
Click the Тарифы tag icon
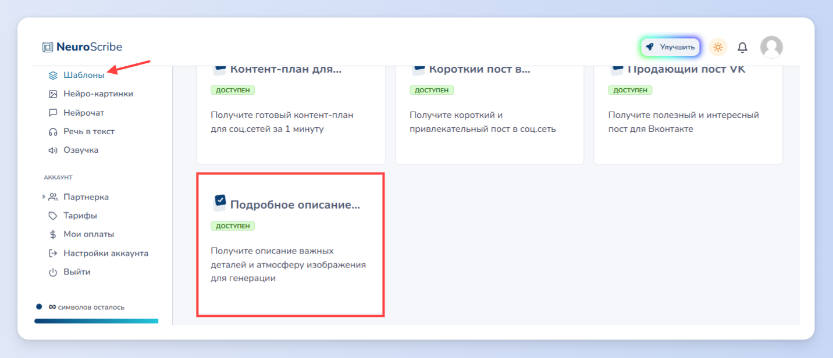53,216
